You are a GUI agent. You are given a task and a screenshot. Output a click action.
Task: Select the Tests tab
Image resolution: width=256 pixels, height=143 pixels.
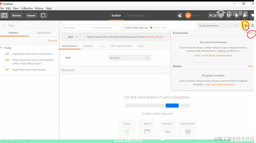coord(140,46)
